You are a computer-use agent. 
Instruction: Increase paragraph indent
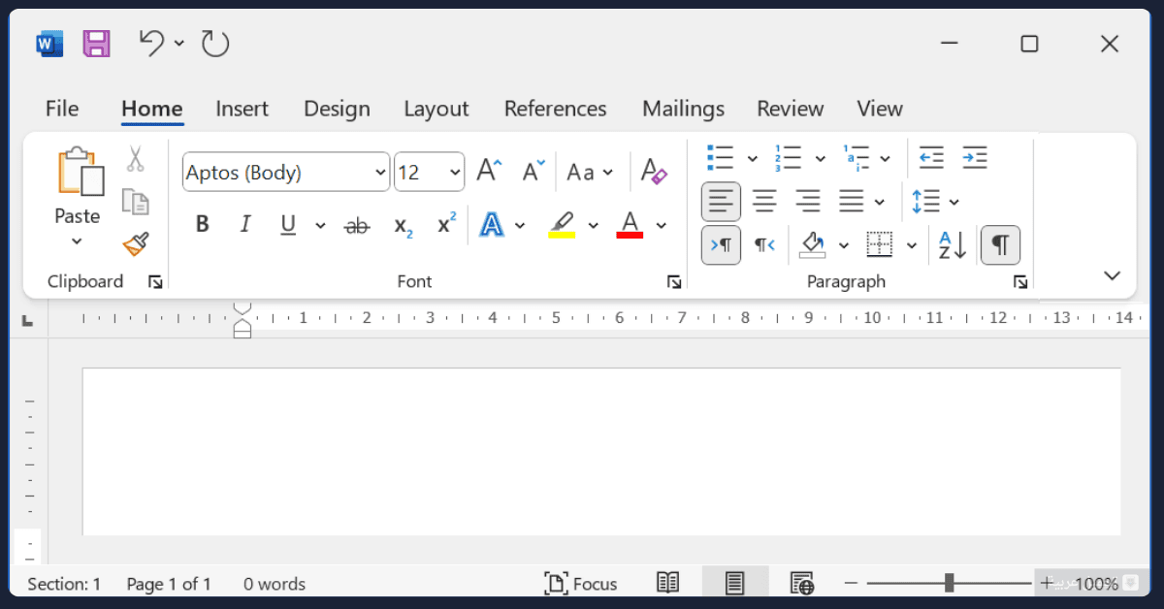[x=974, y=157]
